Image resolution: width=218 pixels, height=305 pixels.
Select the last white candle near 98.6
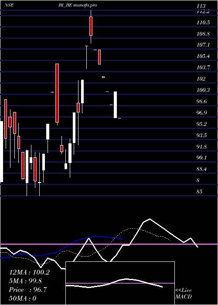coord(116,105)
